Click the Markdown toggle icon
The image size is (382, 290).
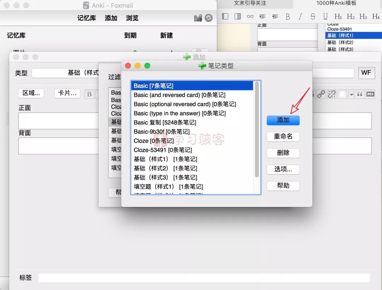pyautogui.click(x=370, y=94)
